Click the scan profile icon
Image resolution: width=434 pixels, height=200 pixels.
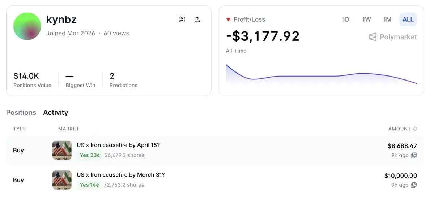(x=182, y=19)
